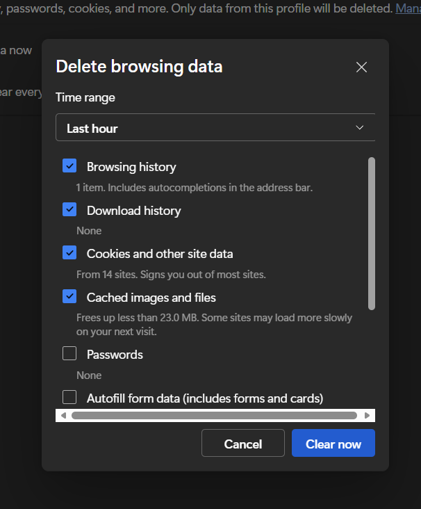The width and height of the screenshot is (421, 509).
Task: Click the 'Autofill form data' label text
Action: point(204,398)
